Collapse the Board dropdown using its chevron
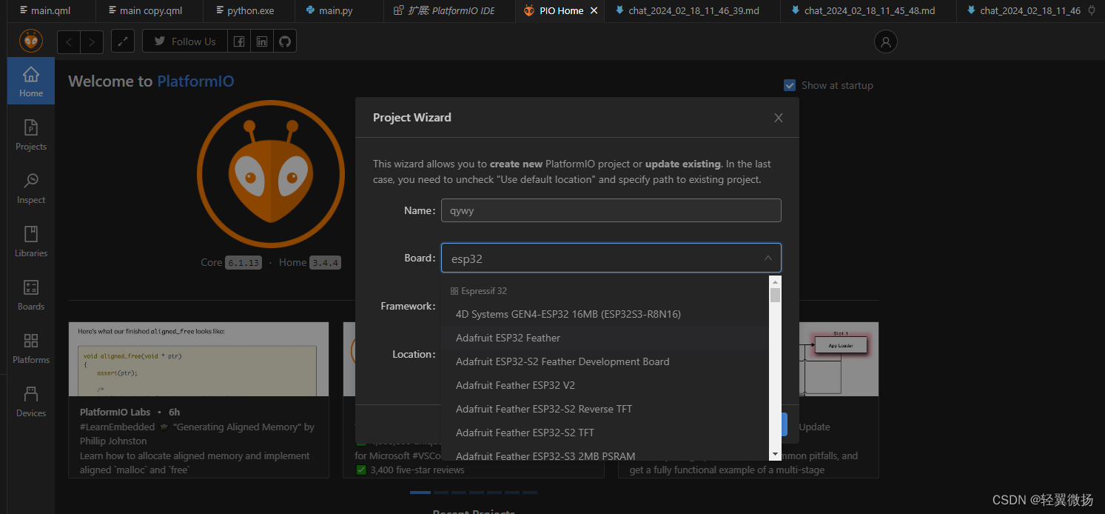The height and width of the screenshot is (514, 1105). click(768, 258)
